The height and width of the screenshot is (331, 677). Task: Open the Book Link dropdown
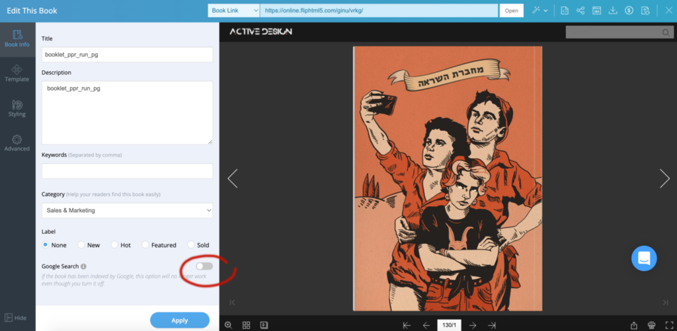click(233, 11)
